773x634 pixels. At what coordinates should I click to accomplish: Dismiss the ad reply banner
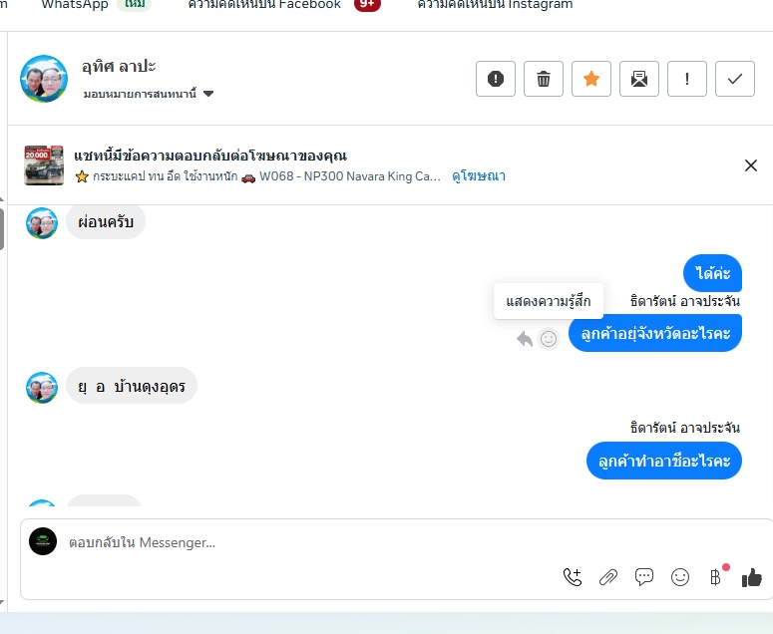[750, 165]
